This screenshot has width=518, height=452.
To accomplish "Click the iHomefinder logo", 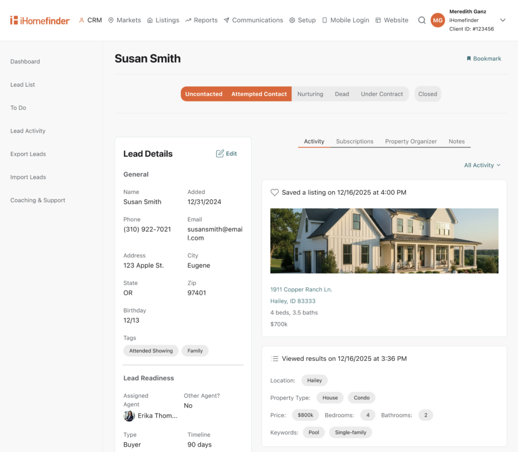I will click(40, 20).
